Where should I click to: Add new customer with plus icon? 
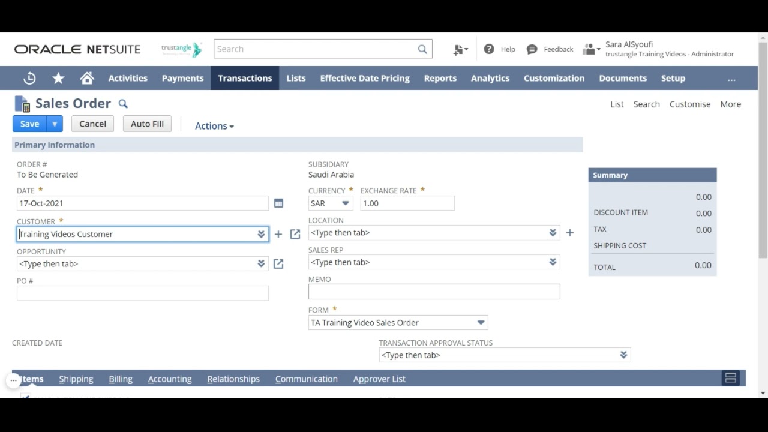[278, 234]
